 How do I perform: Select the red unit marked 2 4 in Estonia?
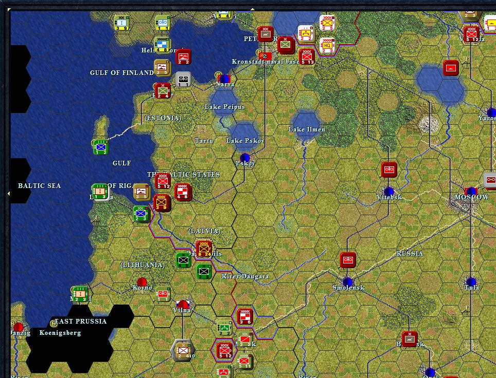(x=163, y=90)
